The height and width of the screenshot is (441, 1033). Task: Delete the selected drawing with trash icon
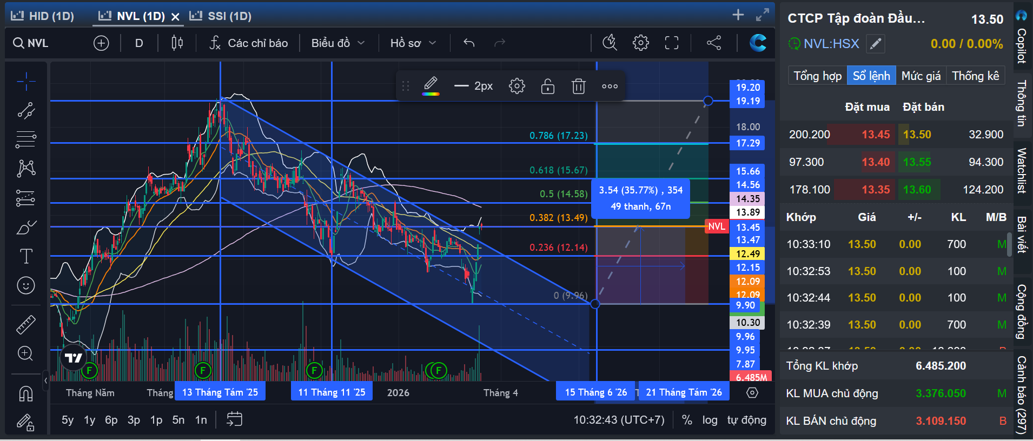[x=579, y=86]
